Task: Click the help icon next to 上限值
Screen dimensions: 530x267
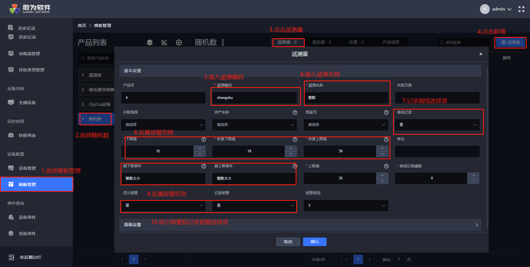Action: 386,166
